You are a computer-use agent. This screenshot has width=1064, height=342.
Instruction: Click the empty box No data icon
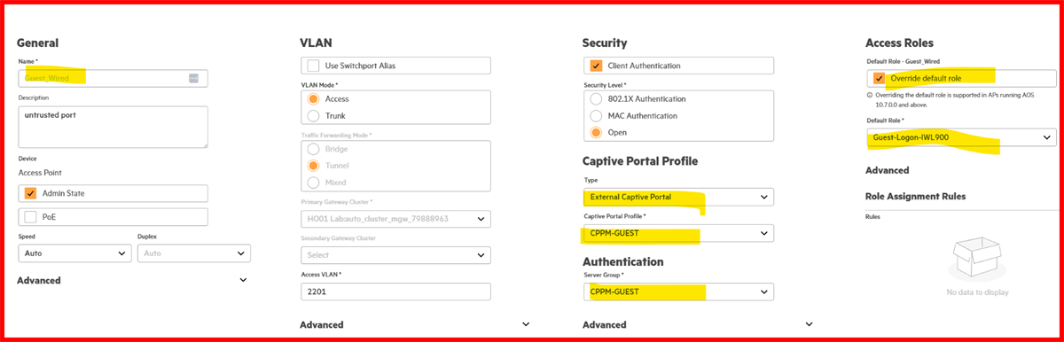tap(974, 257)
